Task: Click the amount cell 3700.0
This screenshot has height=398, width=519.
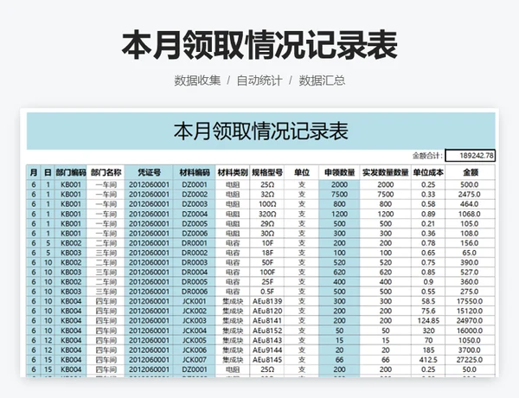Action: [470, 350]
